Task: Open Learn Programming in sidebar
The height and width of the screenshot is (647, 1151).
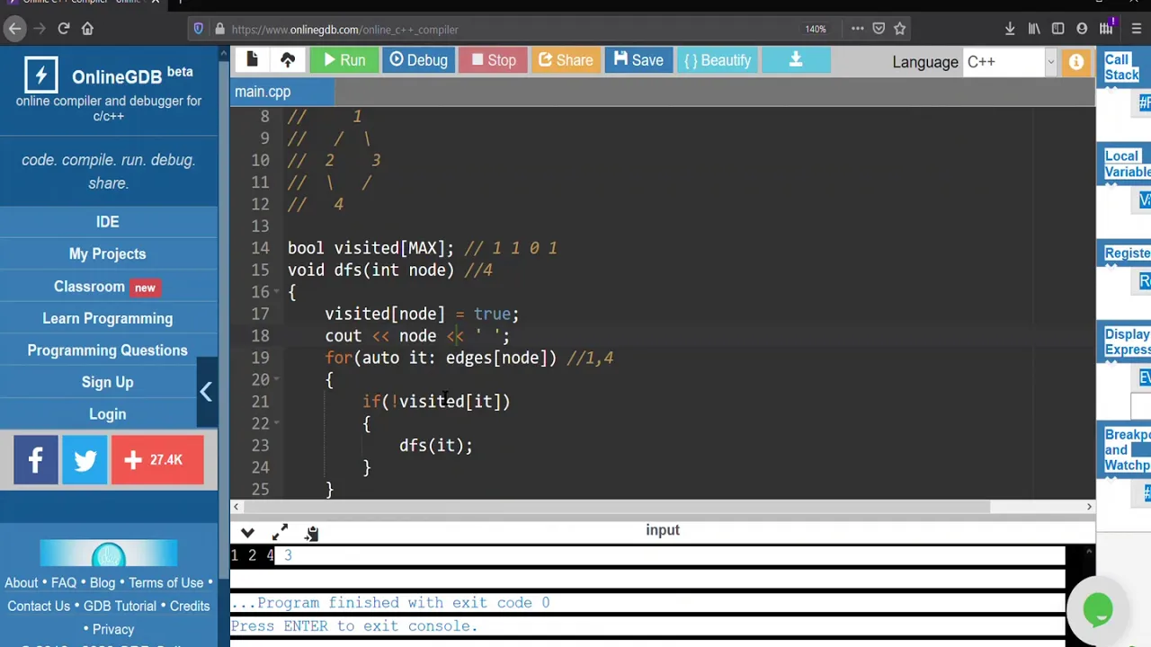Action: 108,319
